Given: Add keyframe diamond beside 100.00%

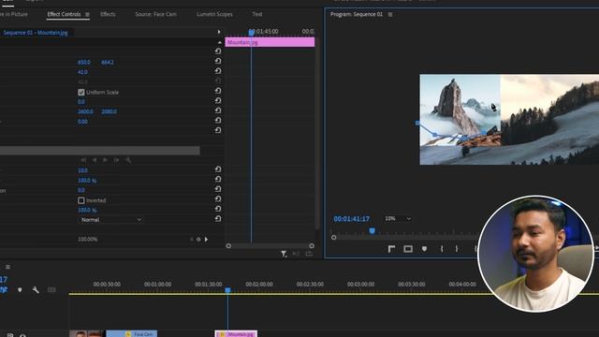Looking at the screenshot, I should tap(198, 240).
